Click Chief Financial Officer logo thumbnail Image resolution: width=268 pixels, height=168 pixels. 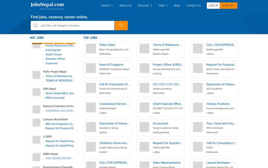[x=144, y=108]
